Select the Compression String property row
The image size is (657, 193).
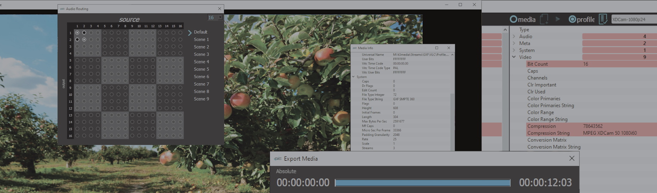tap(548, 133)
